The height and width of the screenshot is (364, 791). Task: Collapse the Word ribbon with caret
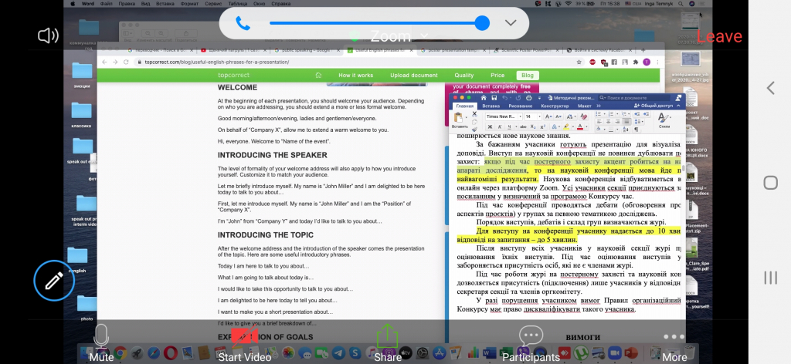[678, 106]
